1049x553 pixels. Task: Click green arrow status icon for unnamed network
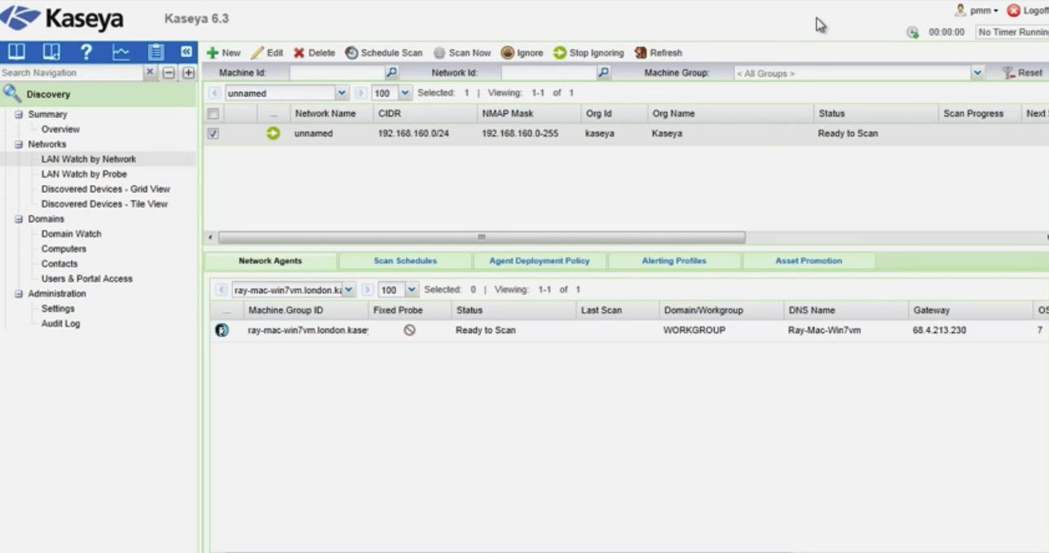coord(273,134)
